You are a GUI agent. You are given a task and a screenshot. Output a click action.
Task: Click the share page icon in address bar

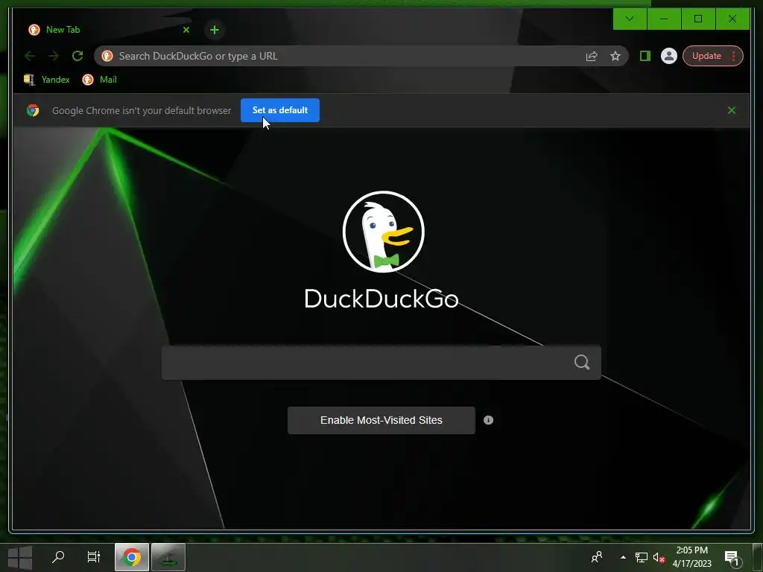[591, 56]
